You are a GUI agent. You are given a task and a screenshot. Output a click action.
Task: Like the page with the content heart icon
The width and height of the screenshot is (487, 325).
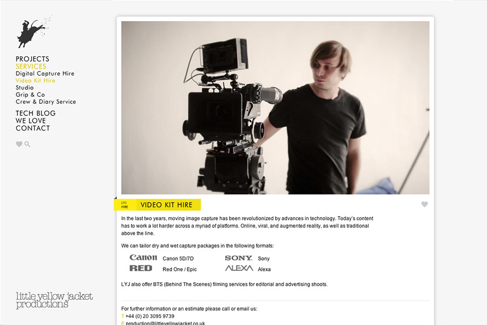pyautogui.click(x=425, y=204)
